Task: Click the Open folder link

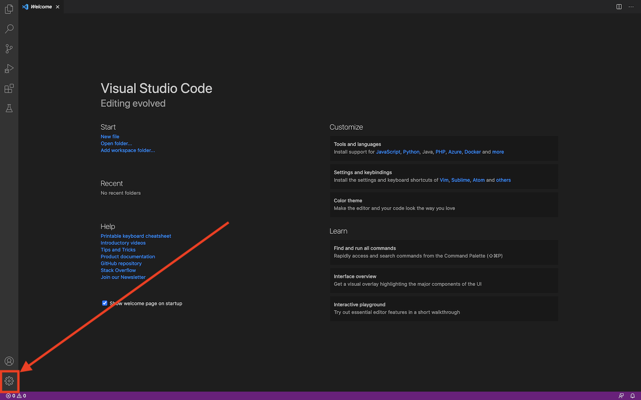Action: coord(116,144)
